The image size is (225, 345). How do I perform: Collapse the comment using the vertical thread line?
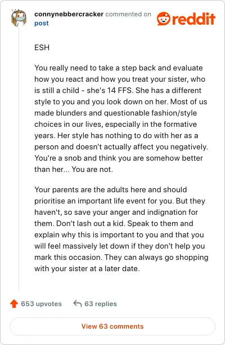[19, 158]
